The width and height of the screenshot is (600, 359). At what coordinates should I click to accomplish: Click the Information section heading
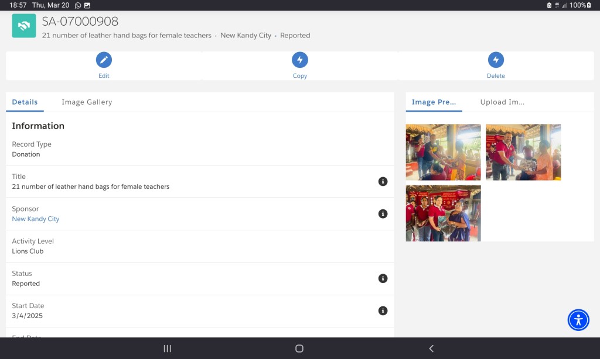pos(38,126)
